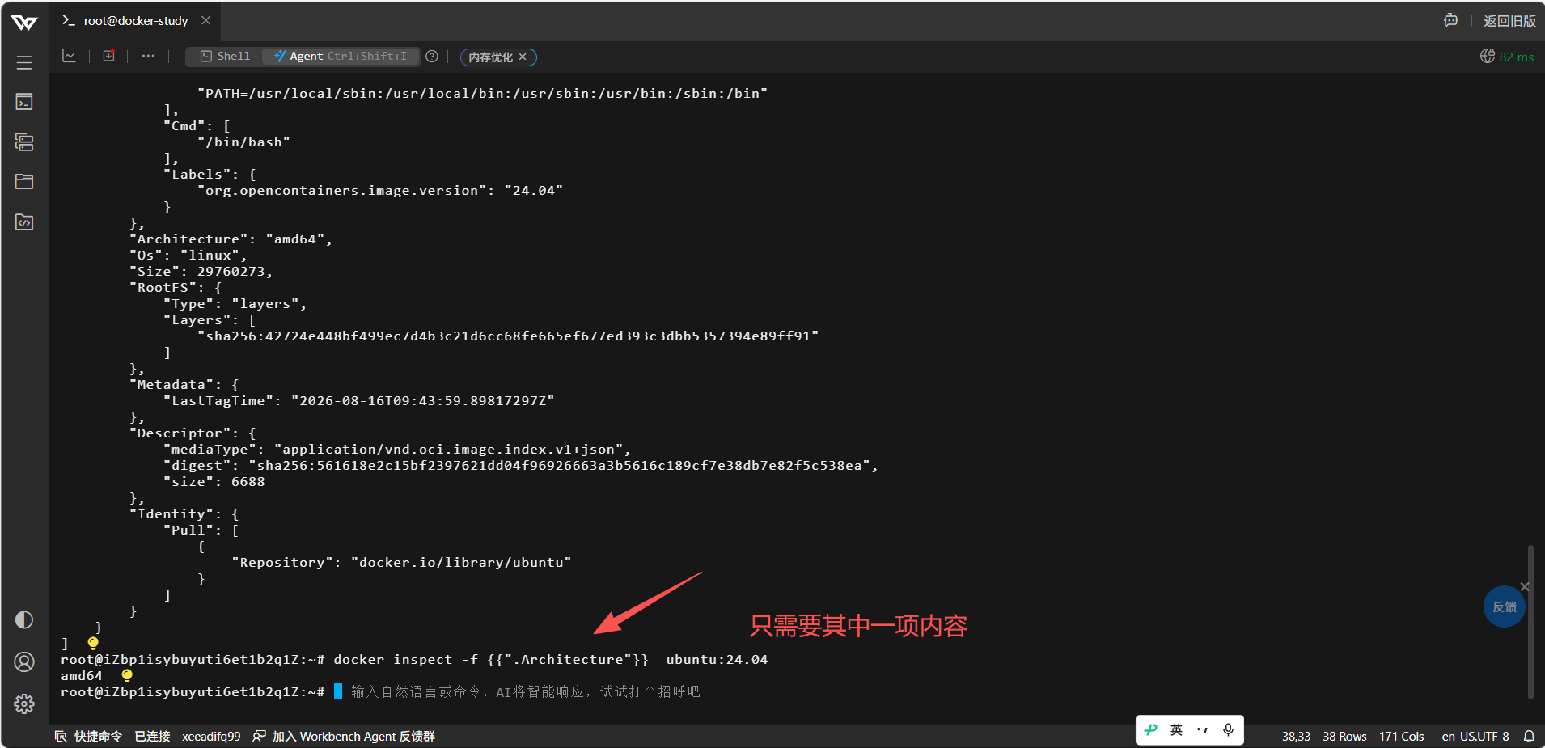Screen dimensions: 1545x748
Task: Open the hamburger menu in sidebar
Action: pyautogui.click(x=24, y=62)
